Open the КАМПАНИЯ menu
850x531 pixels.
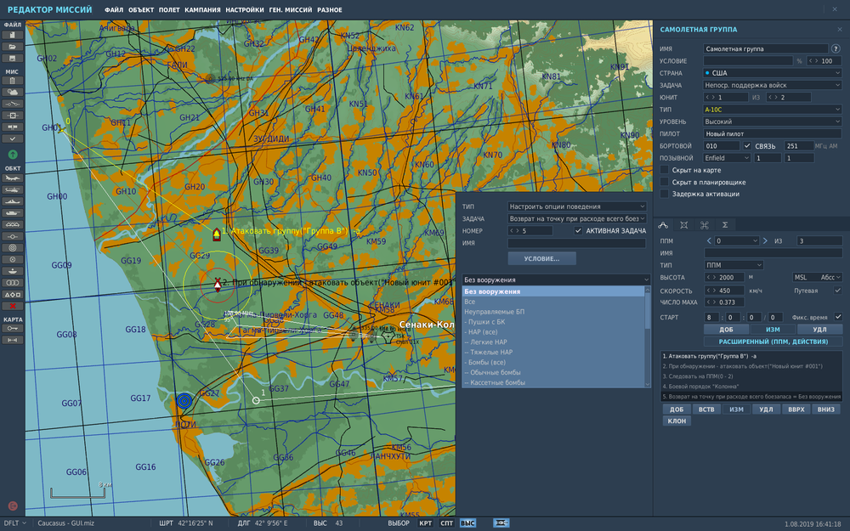[202, 10]
